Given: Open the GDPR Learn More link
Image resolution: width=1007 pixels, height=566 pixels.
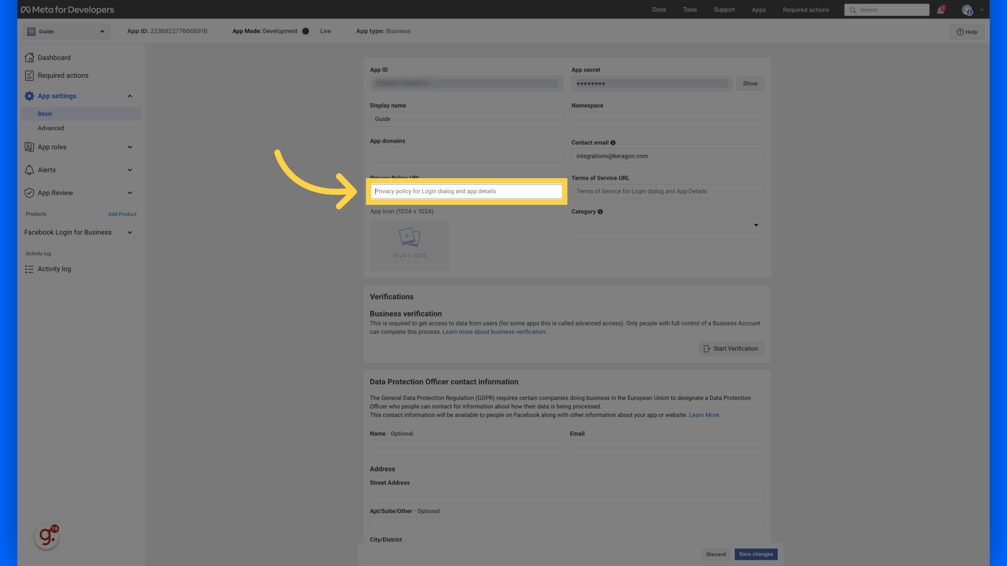Looking at the screenshot, I should tap(704, 415).
